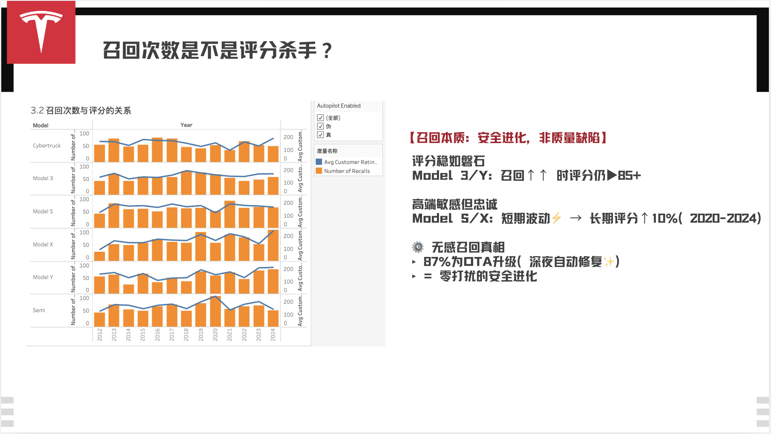Screen dimensions: 771x434
Task: Select the Model 3 row label
Action: 43,178
